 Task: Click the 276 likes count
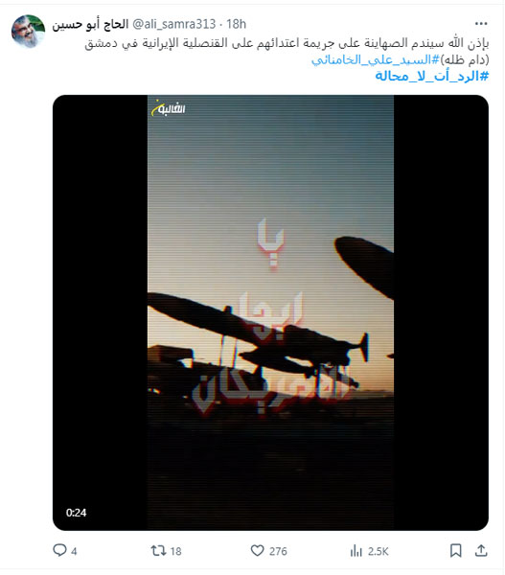coord(278,551)
